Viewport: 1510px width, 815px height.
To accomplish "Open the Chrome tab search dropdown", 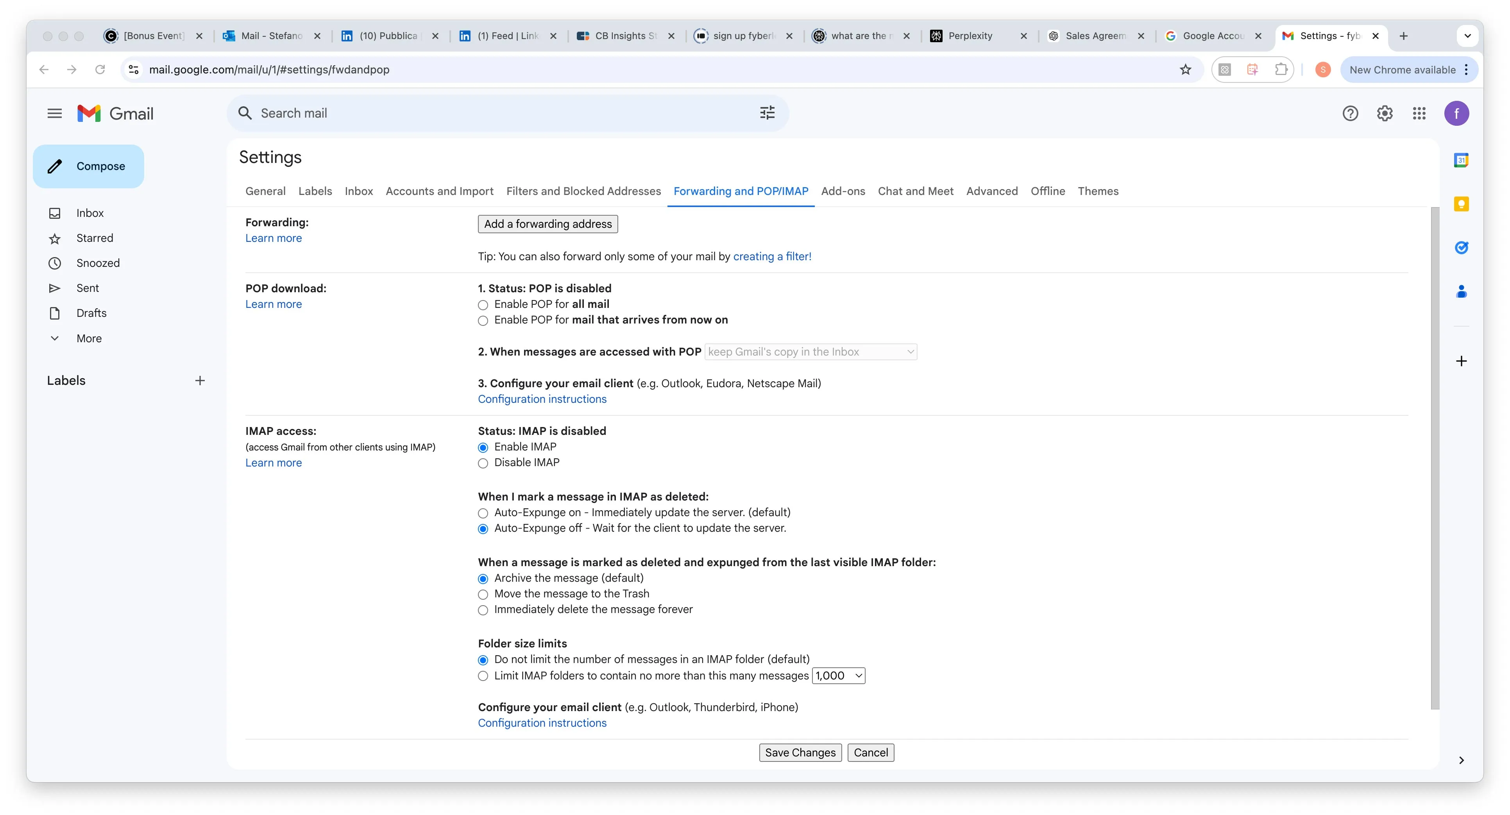I will 1467,36.
